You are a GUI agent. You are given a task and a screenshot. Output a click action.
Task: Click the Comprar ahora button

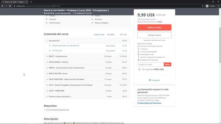(x=154, y=35)
